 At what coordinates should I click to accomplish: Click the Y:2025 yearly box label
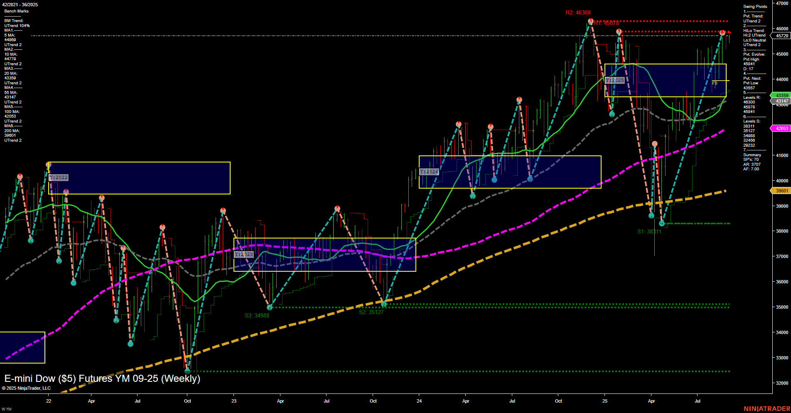pyautogui.click(x=615, y=80)
